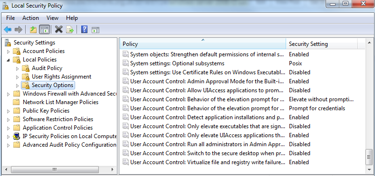Click the Delete X toolbar icon

pos(58,30)
